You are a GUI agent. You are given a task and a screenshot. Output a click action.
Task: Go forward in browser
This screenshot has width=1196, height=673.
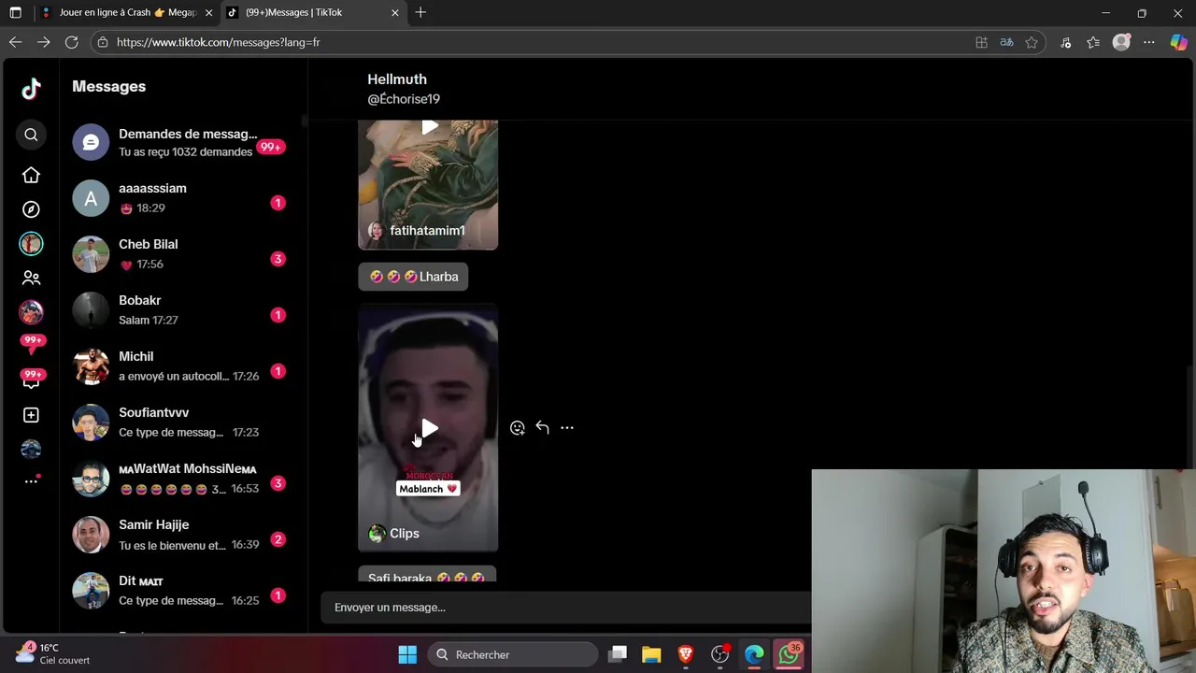pos(43,42)
